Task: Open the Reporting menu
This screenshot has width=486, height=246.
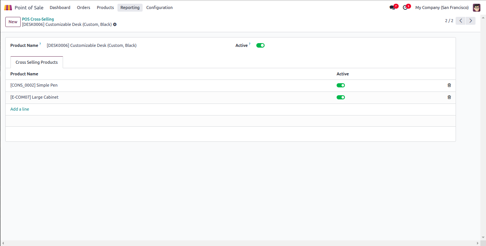Action: 130,7
